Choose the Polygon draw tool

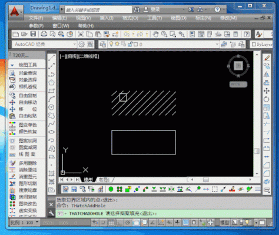coord(51,82)
